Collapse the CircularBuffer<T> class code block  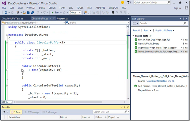pos(7,43)
